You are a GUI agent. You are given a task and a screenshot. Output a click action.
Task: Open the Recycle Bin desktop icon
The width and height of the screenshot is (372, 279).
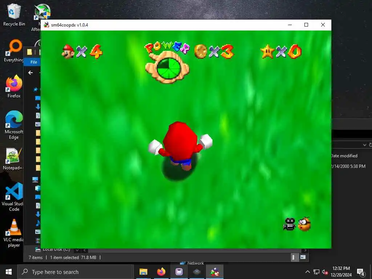coord(14,15)
